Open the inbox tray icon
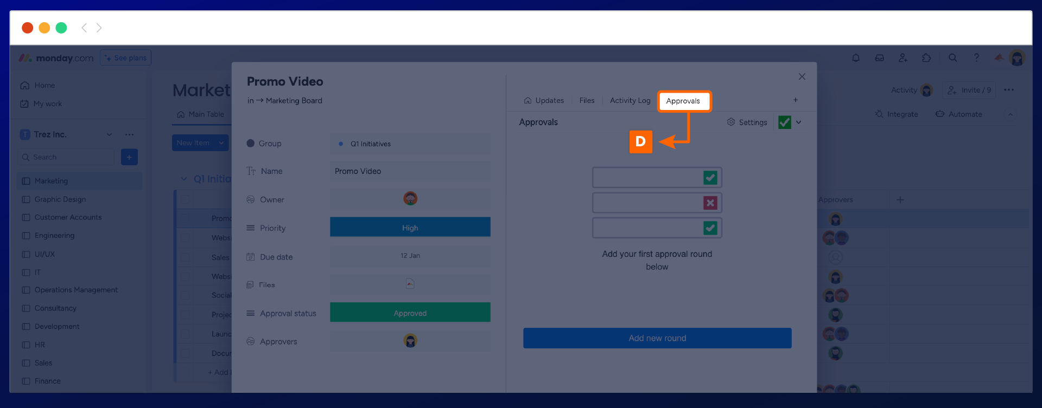This screenshot has width=1042, height=408. (x=879, y=58)
